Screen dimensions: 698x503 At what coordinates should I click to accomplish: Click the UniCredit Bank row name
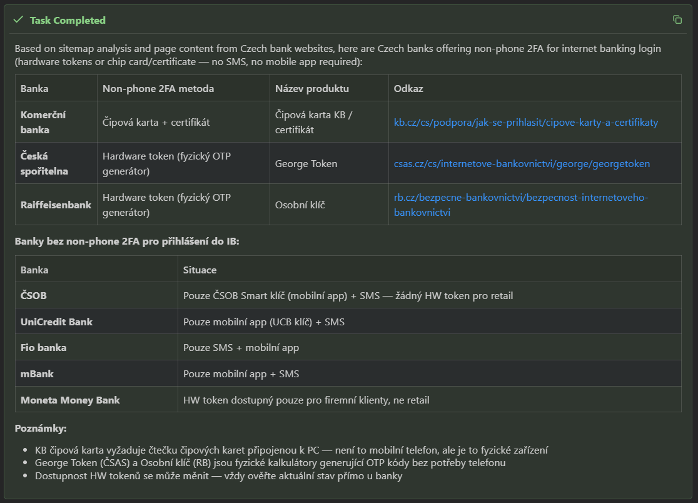[x=56, y=322]
